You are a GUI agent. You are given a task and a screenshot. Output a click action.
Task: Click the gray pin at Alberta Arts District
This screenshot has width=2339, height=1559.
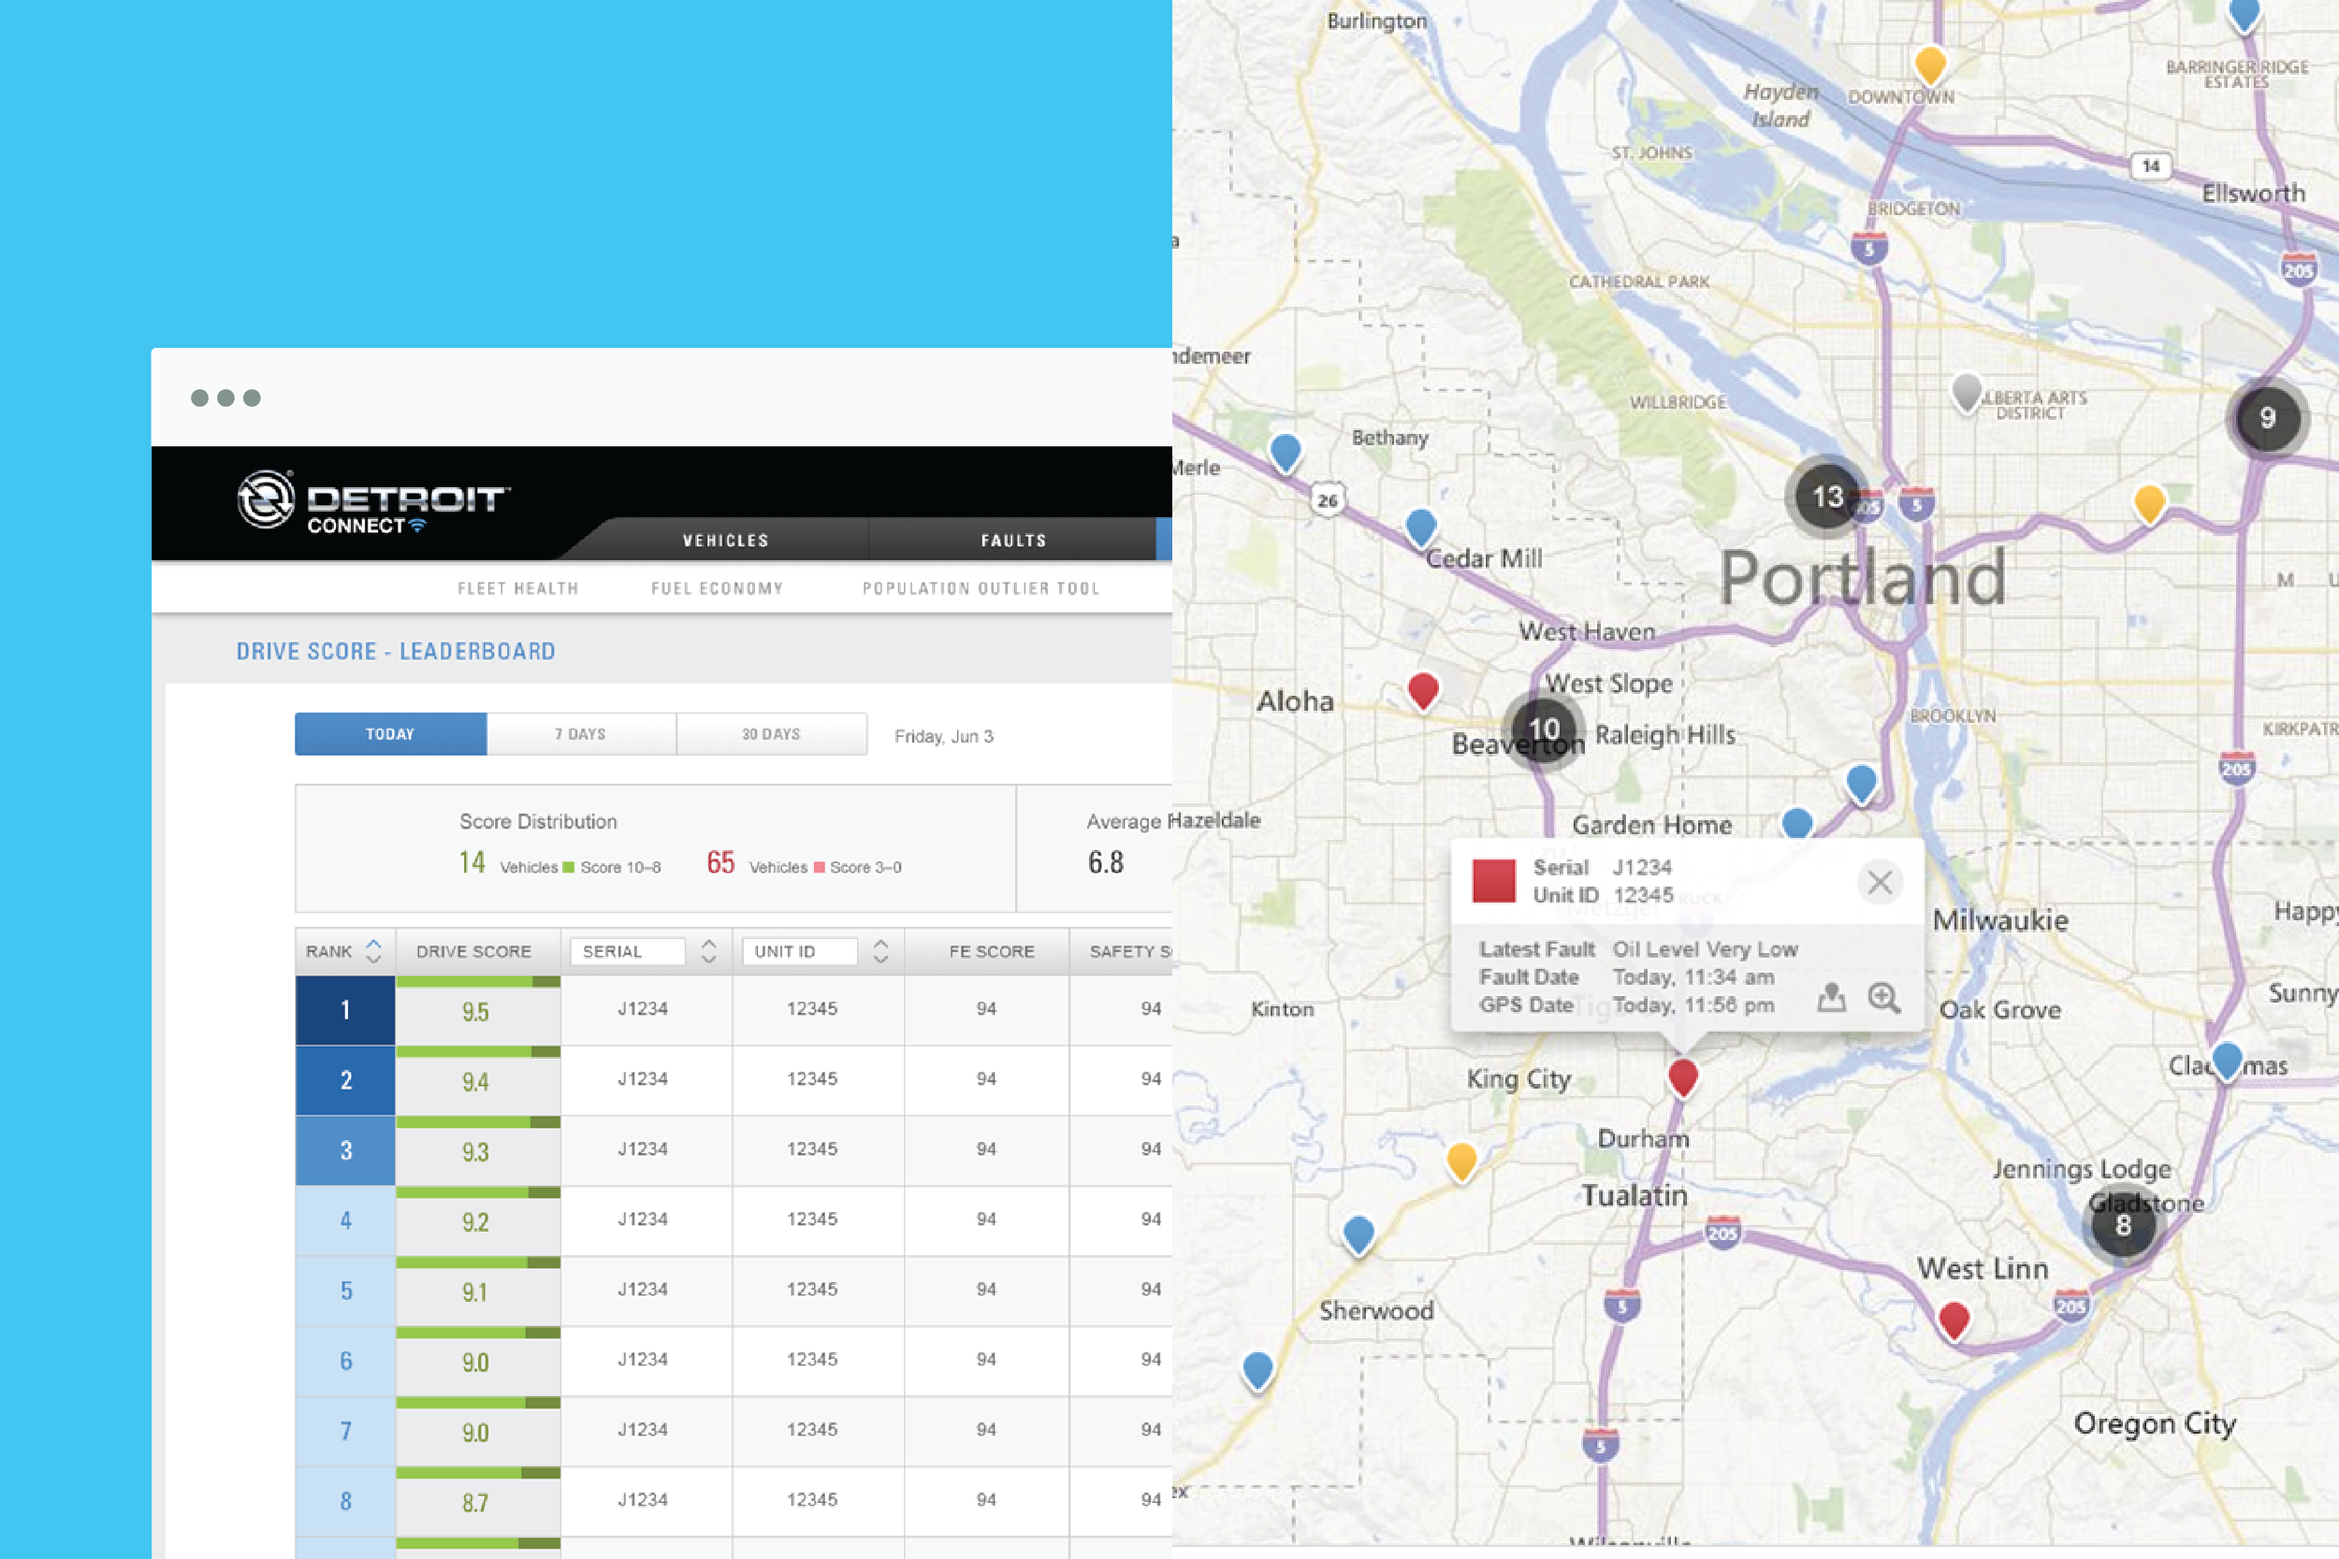(1966, 391)
